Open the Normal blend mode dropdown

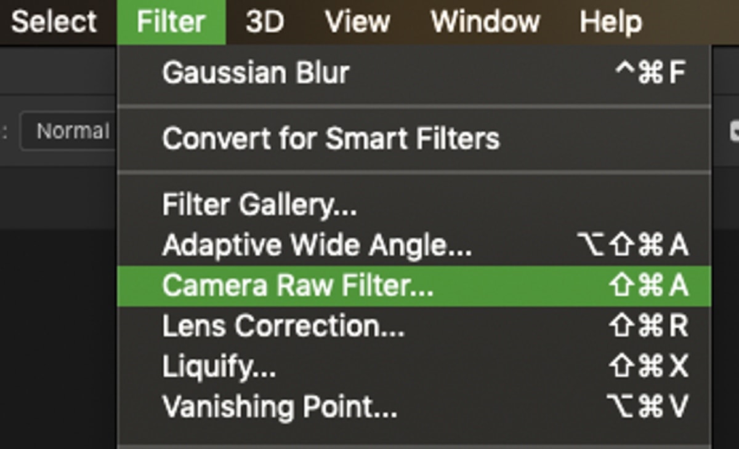68,131
